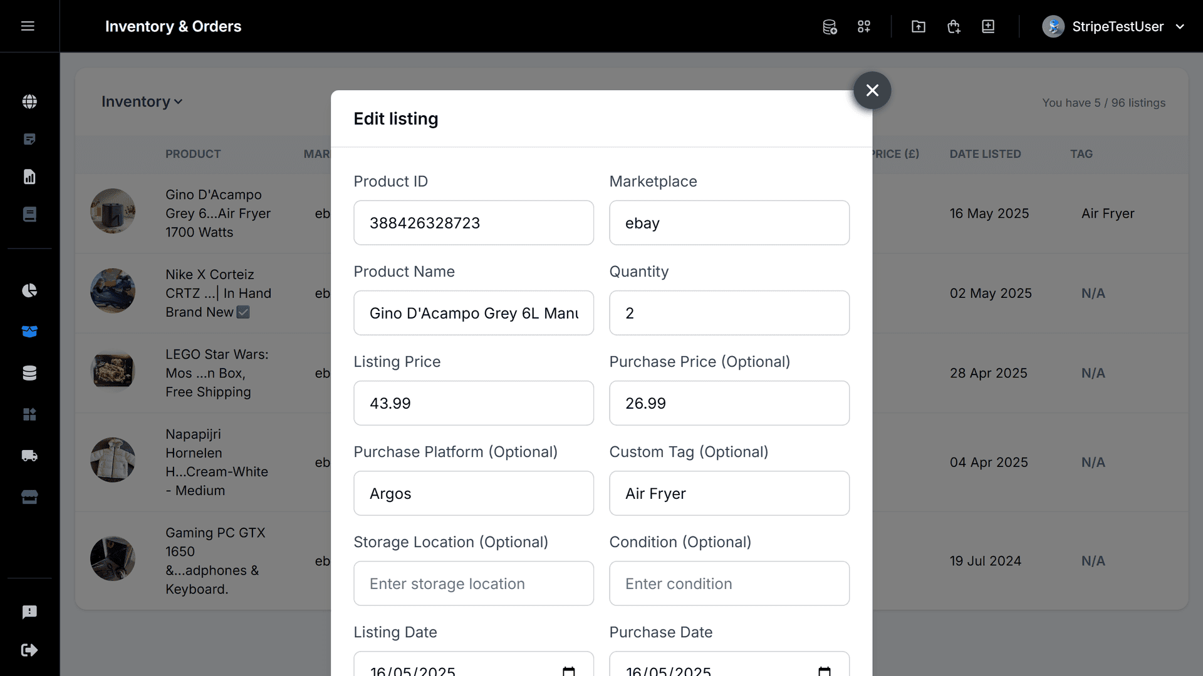Open the feedback chat icon near sidebar bottom

[x=29, y=612]
